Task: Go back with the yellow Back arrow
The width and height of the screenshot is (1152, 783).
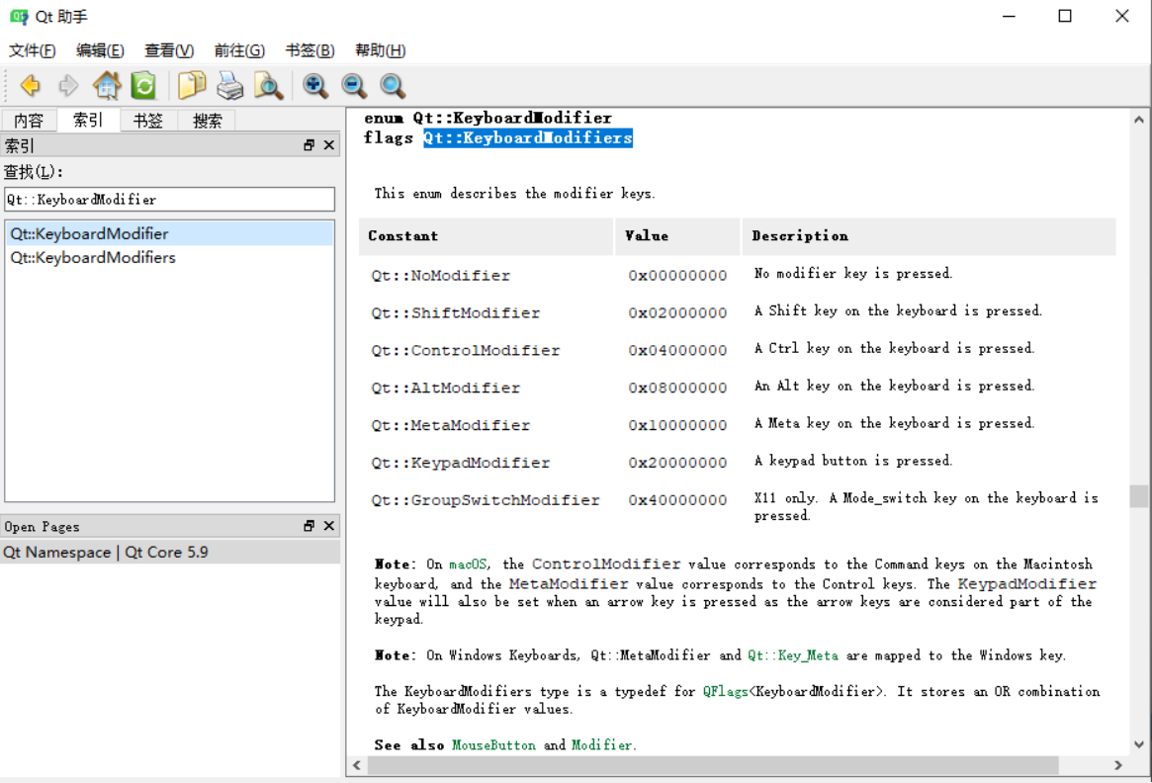Action: click(x=30, y=86)
